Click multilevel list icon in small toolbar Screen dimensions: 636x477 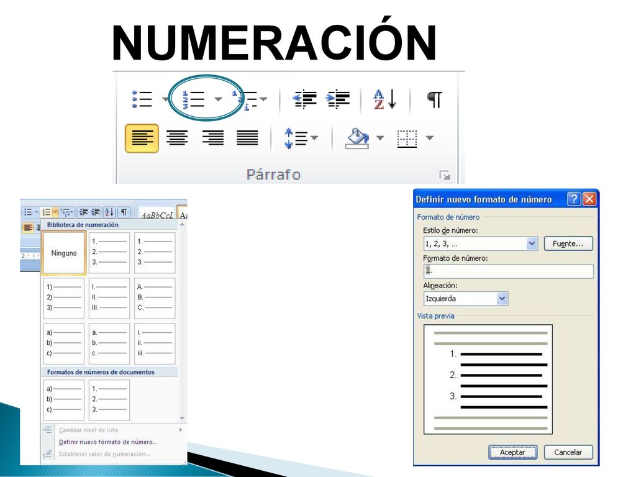66,212
